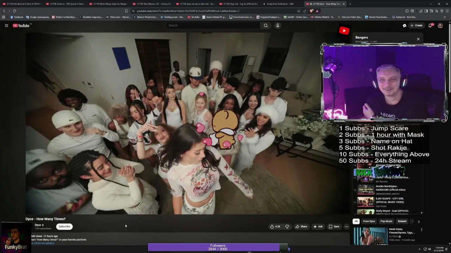451x253 pixels.
Task: Switch to the Gerilmos NPS browser tab
Action: point(65,4)
